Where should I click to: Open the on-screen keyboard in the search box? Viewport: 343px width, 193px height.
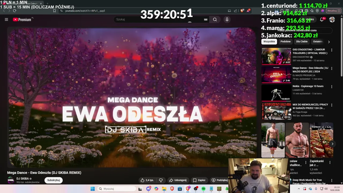click(206, 19)
